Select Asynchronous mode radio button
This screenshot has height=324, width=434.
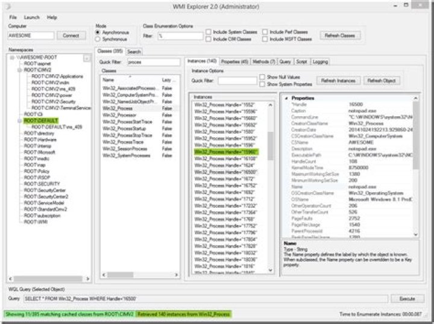point(98,33)
